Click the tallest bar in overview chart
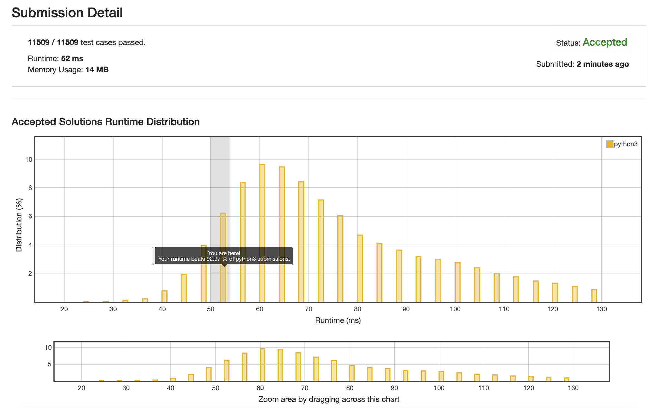Screen dimensions: 658x408 tap(262, 365)
